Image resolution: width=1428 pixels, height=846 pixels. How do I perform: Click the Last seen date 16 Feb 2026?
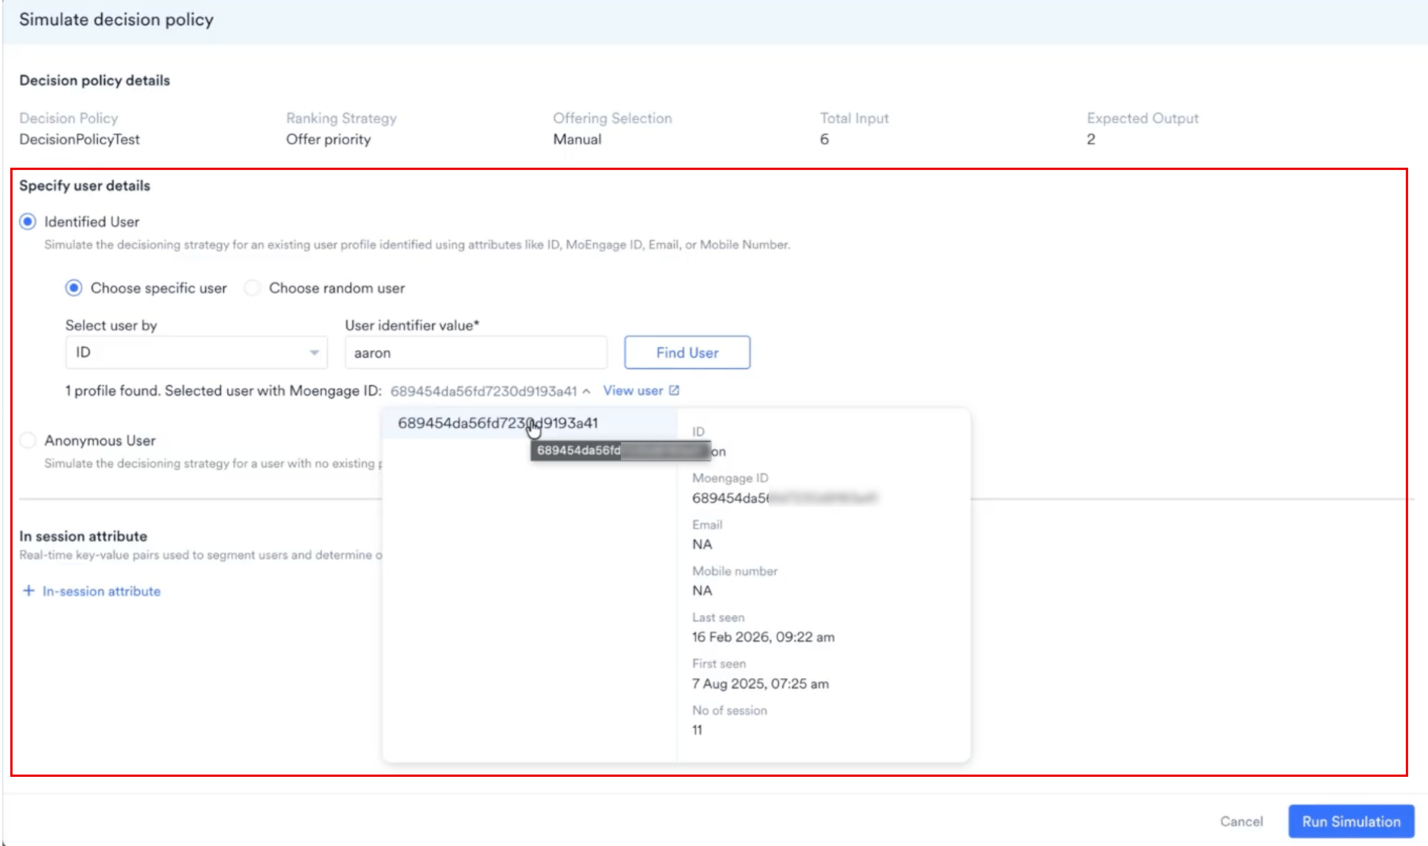pos(763,637)
